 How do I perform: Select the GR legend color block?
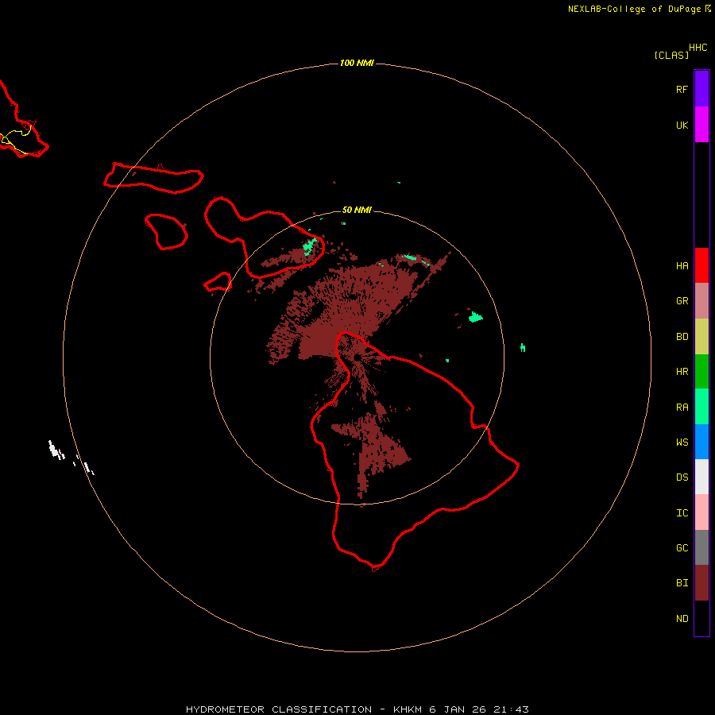(701, 301)
